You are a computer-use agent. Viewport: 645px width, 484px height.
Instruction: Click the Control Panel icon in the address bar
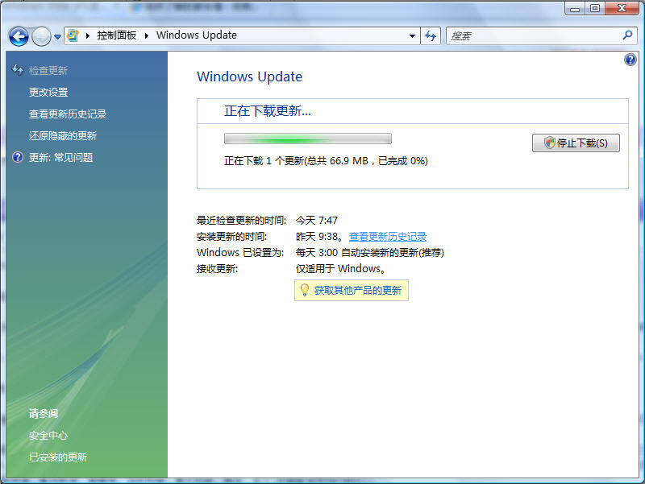pos(73,35)
